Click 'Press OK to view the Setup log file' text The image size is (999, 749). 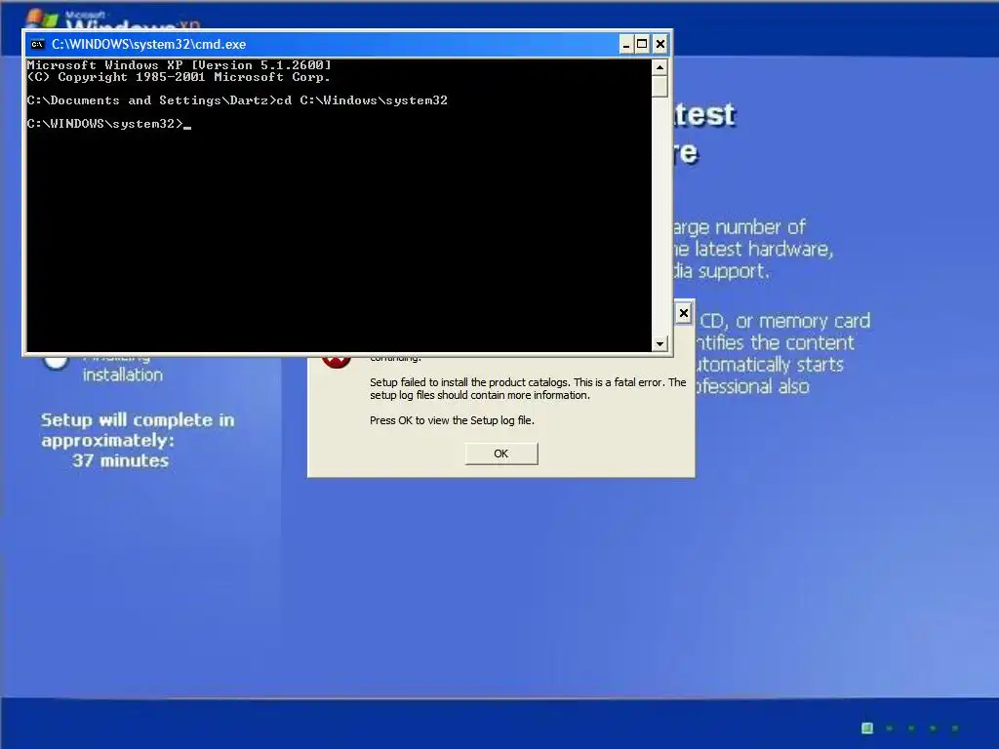tap(452, 420)
